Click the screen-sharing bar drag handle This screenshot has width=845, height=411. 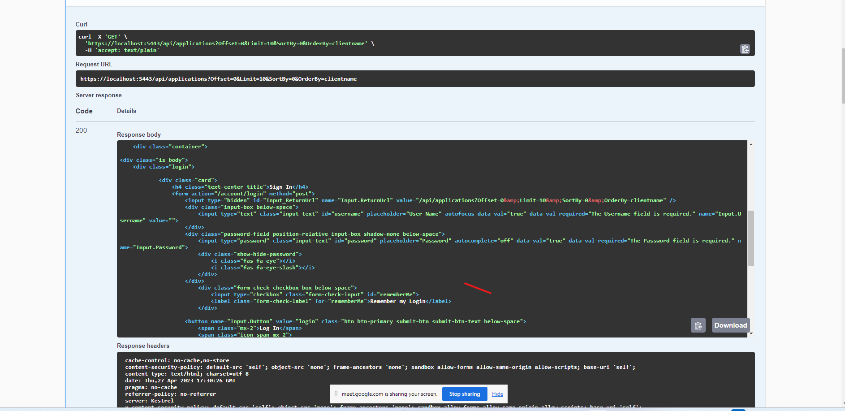(x=336, y=394)
